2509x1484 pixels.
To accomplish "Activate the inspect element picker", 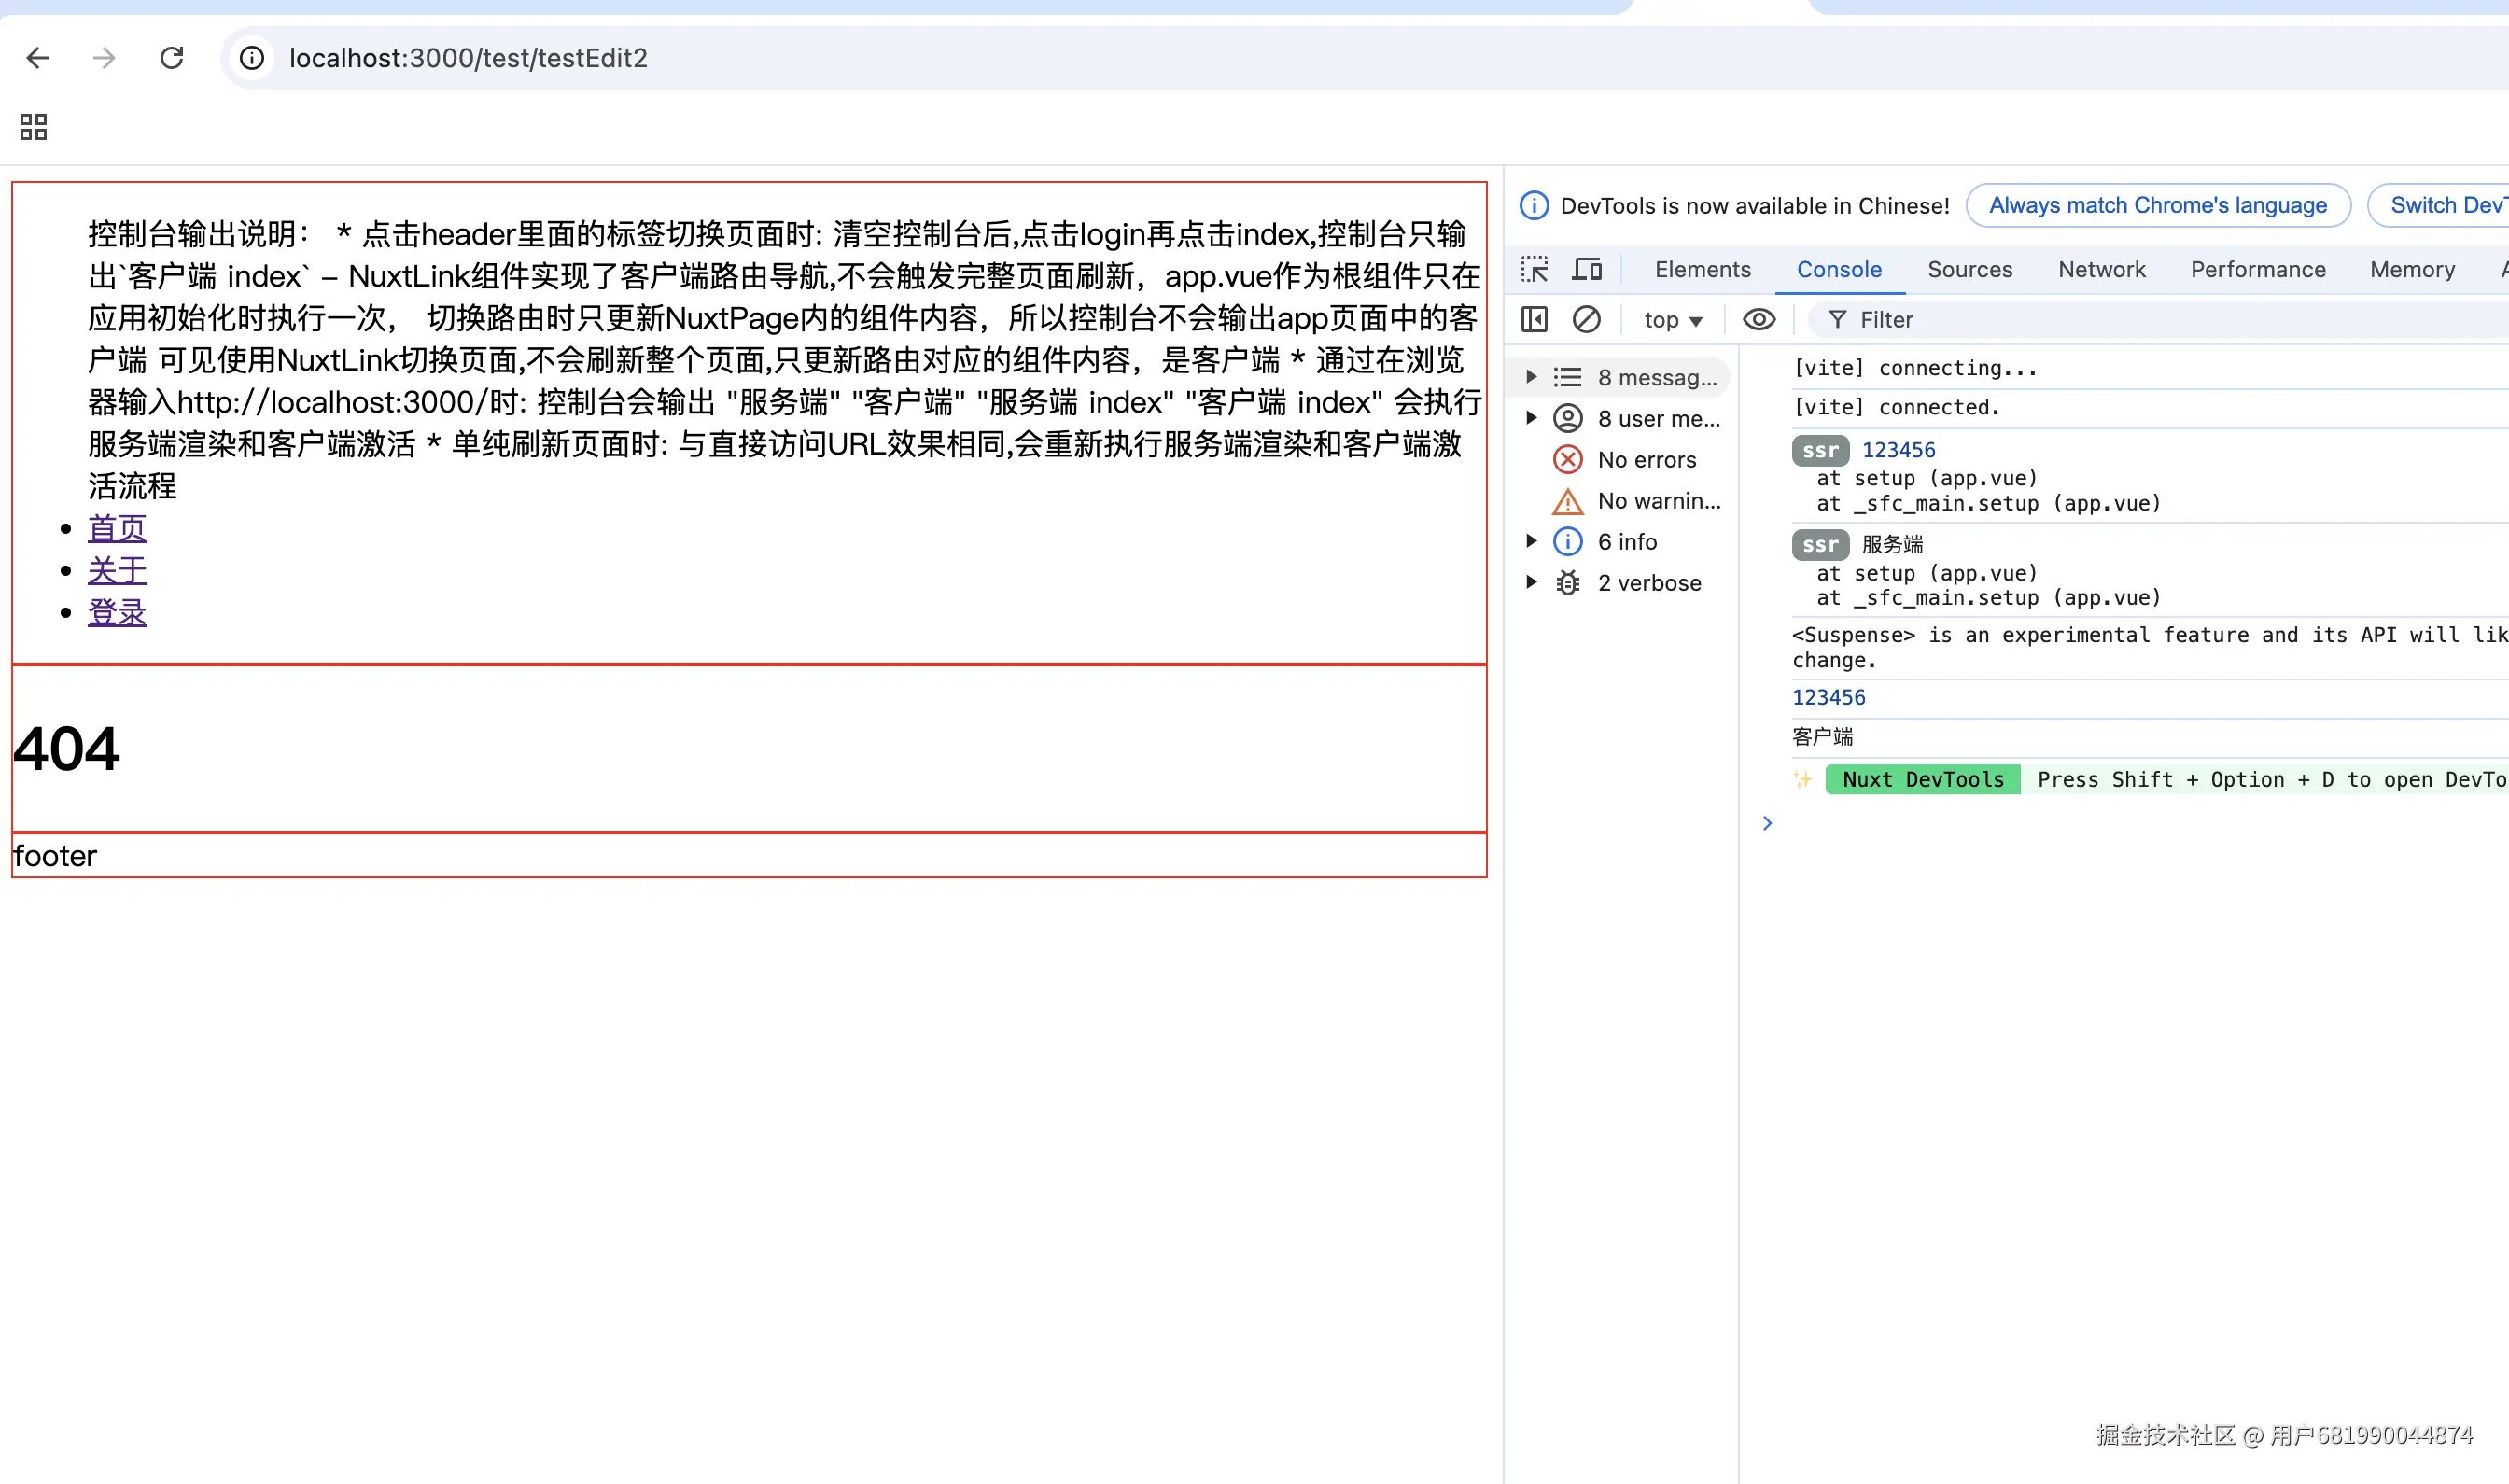I will 1534,269.
